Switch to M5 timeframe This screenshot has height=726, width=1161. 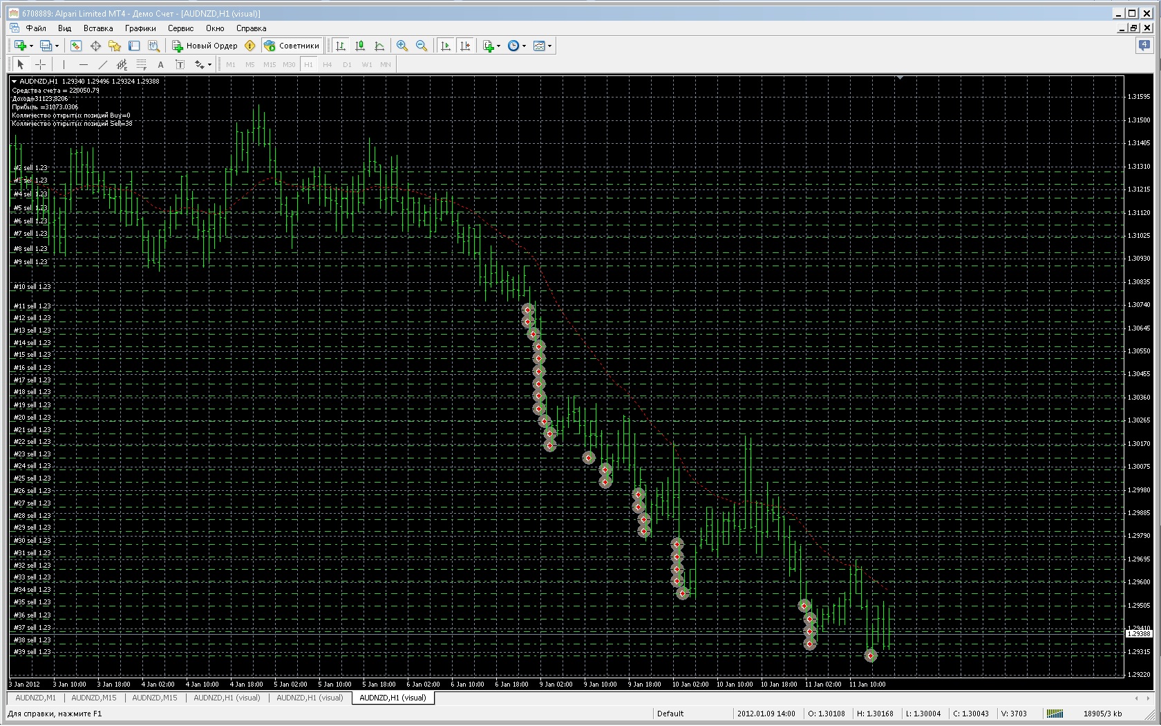(x=250, y=64)
